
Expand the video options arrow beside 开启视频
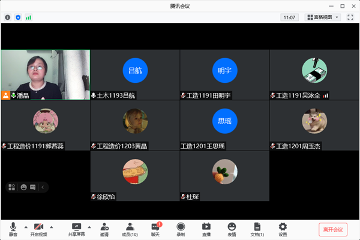click(51, 227)
